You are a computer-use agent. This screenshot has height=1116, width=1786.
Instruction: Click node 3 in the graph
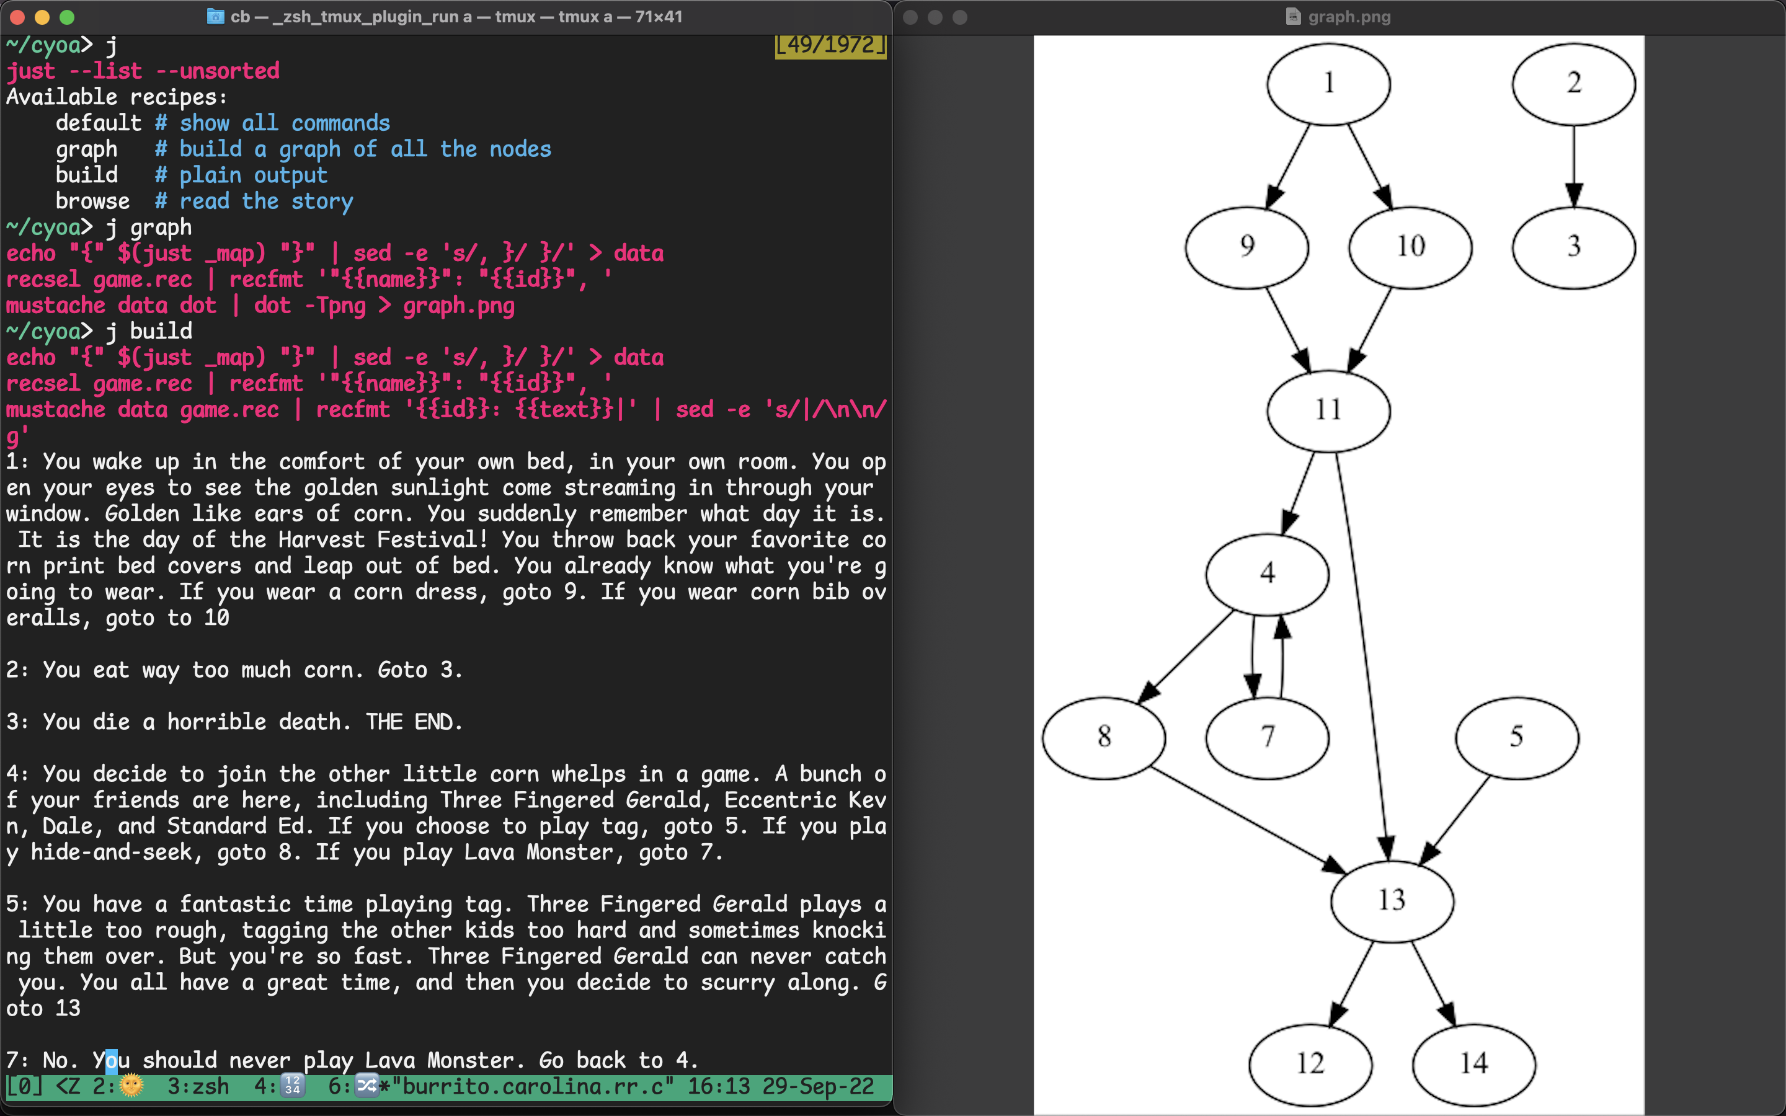click(x=1573, y=247)
